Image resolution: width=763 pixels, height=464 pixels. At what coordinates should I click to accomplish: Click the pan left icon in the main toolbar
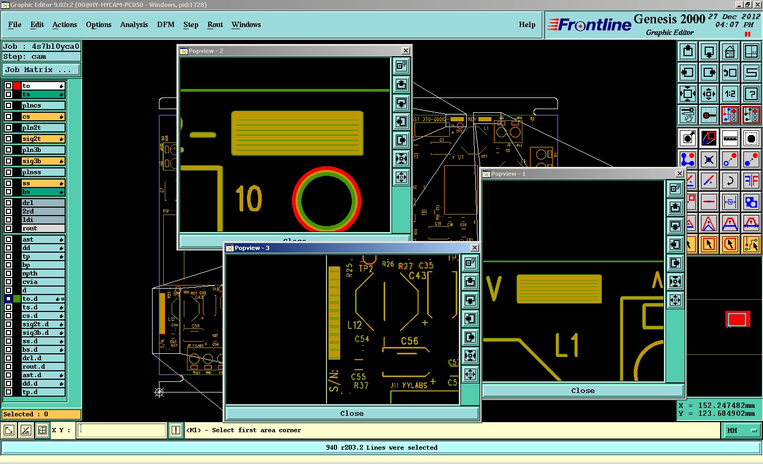point(688,73)
